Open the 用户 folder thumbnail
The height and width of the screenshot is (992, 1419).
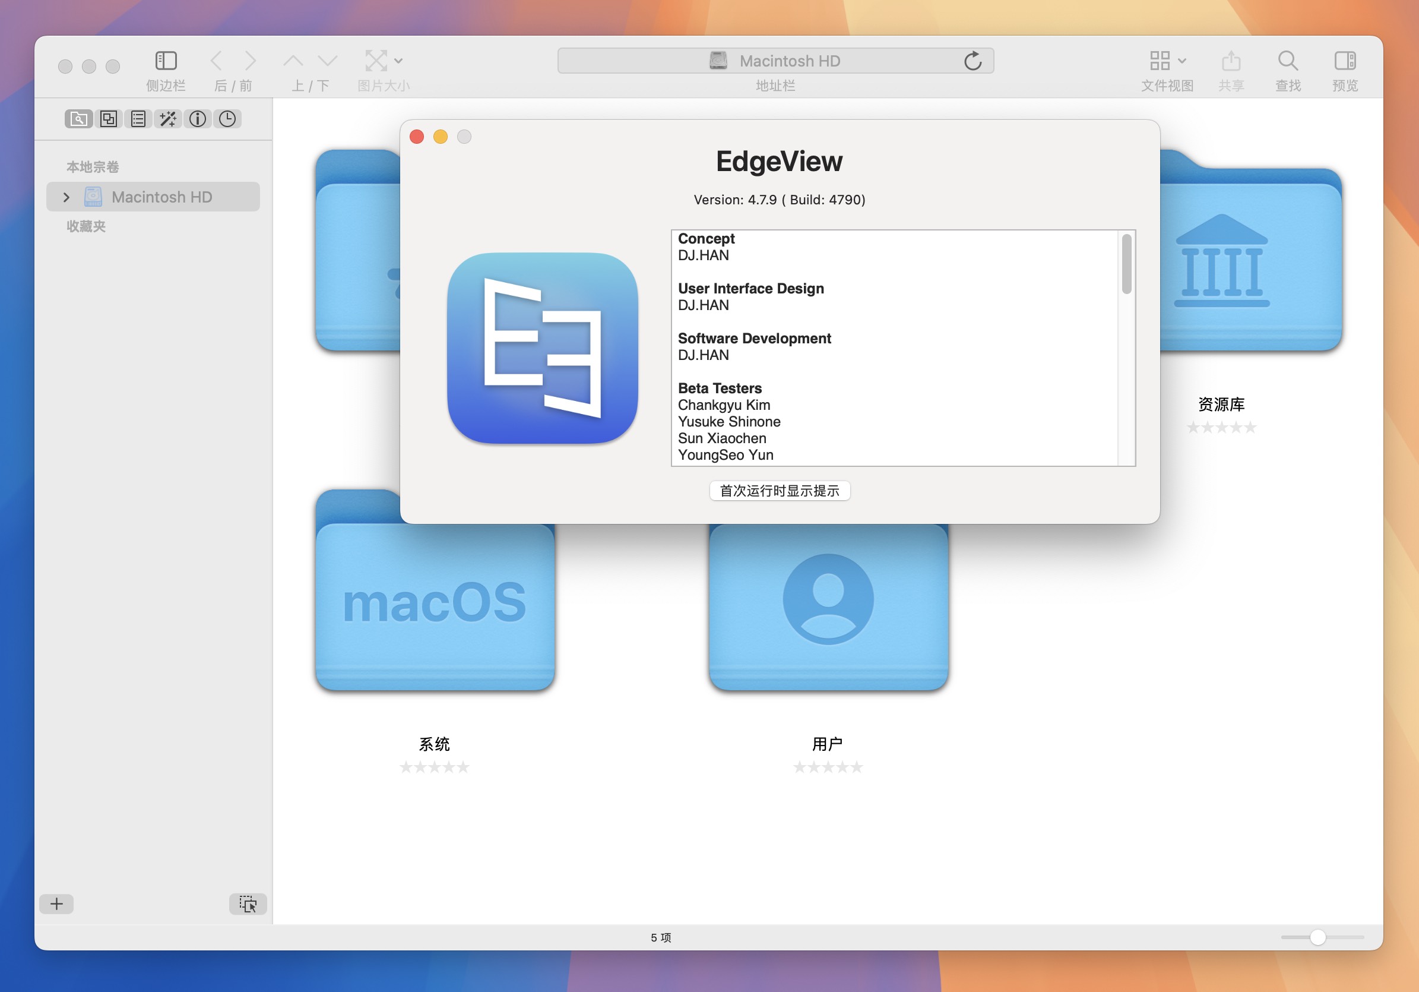coord(828,606)
